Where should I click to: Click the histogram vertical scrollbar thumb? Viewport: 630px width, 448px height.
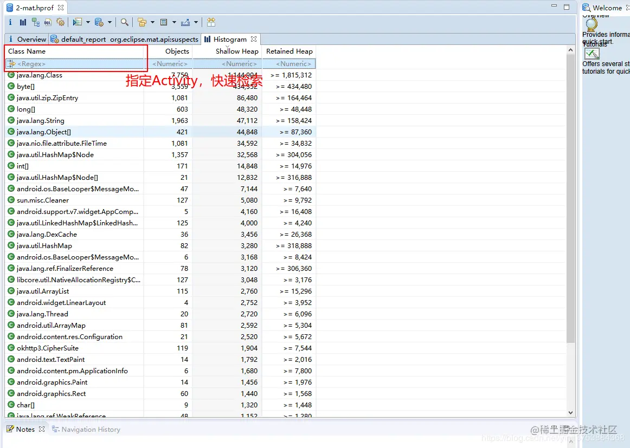click(x=570, y=199)
